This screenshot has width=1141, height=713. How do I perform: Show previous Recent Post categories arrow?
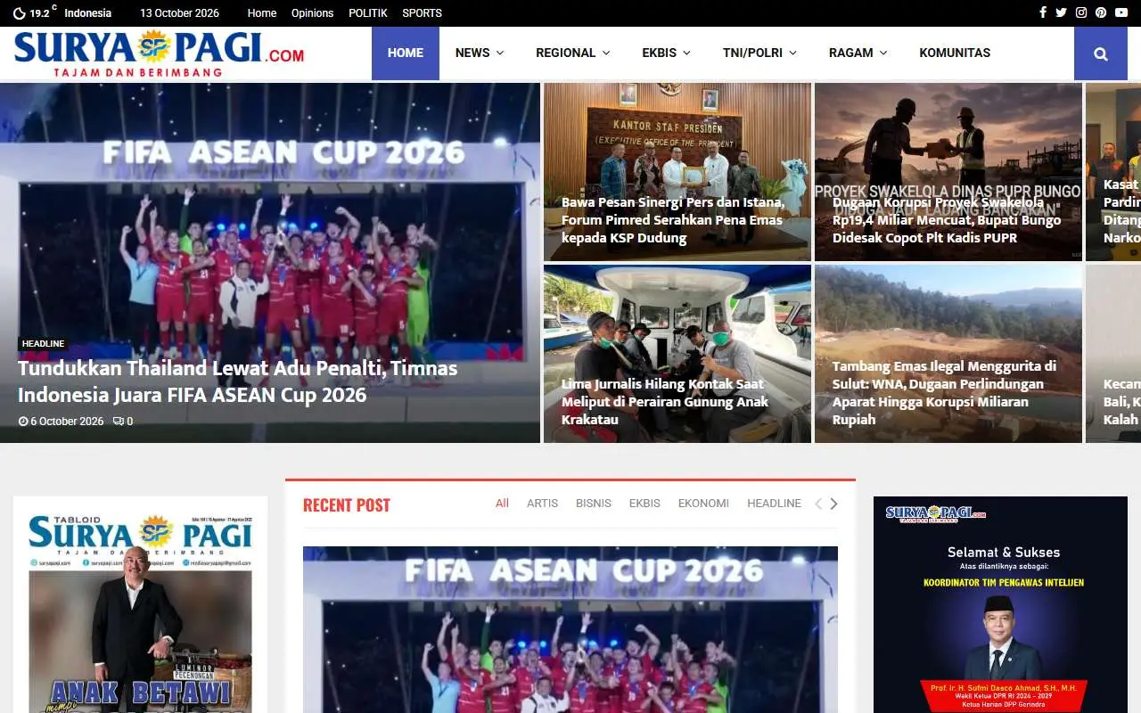tap(818, 504)
